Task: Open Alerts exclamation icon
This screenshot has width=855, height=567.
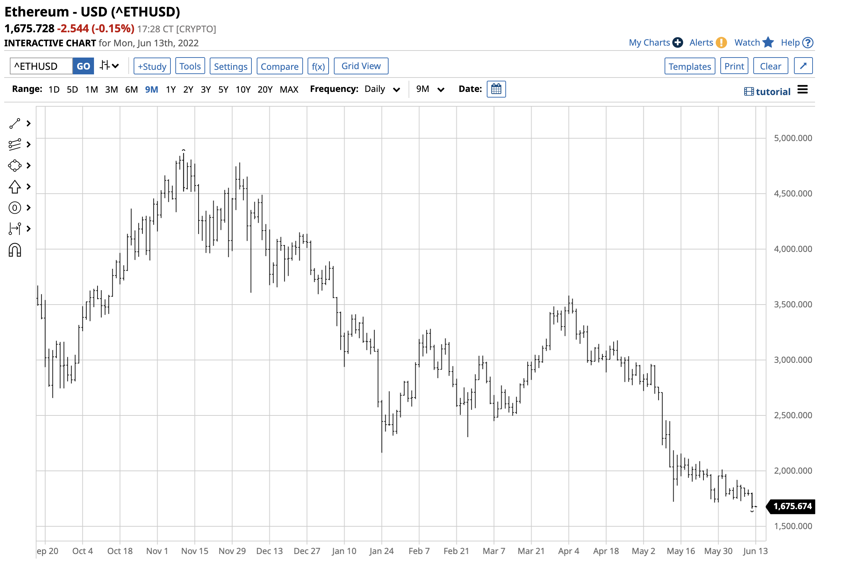Action: tap(721, 43)
